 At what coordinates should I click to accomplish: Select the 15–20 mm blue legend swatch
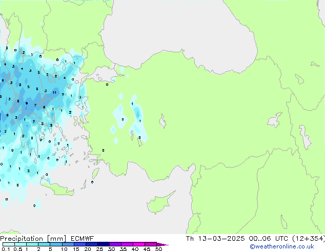[79, 244]
